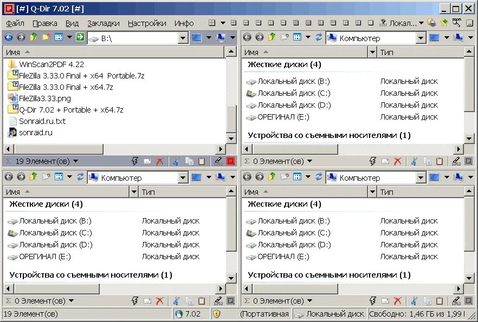This screenshot has height=322, width=478.
Task: Click cut scissors in B:\ pane status bar
Action: coord(176,161)
